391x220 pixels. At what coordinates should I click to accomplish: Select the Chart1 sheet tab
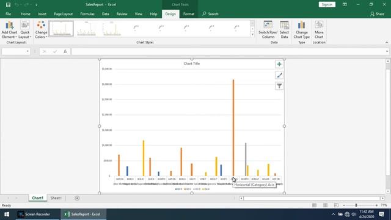(38, 198)
